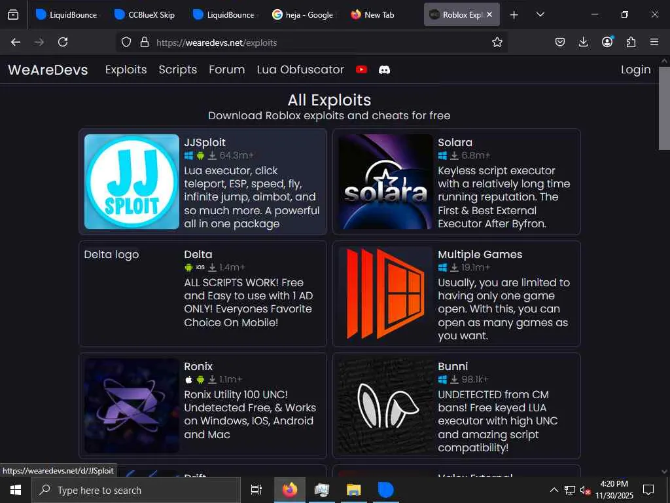Open File Explorer from the taskbar

(353, 490)
